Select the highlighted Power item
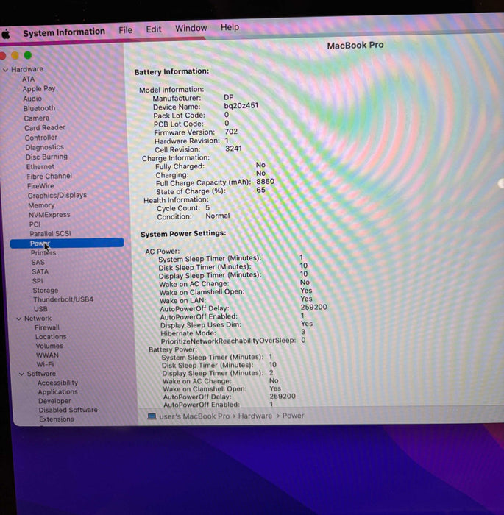504x515 pixels. [67, 243]
